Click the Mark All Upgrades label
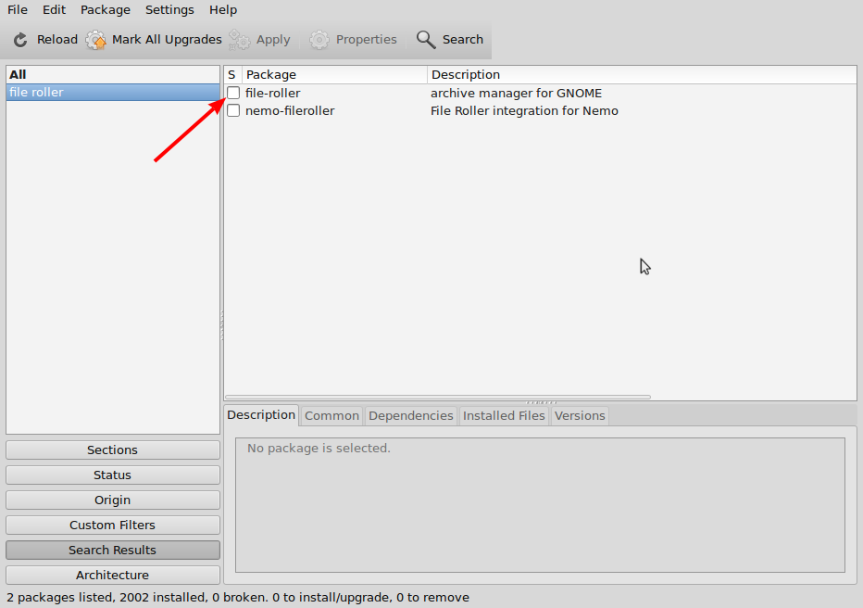This screenshot has height=608, width=863. pos(167,40)
